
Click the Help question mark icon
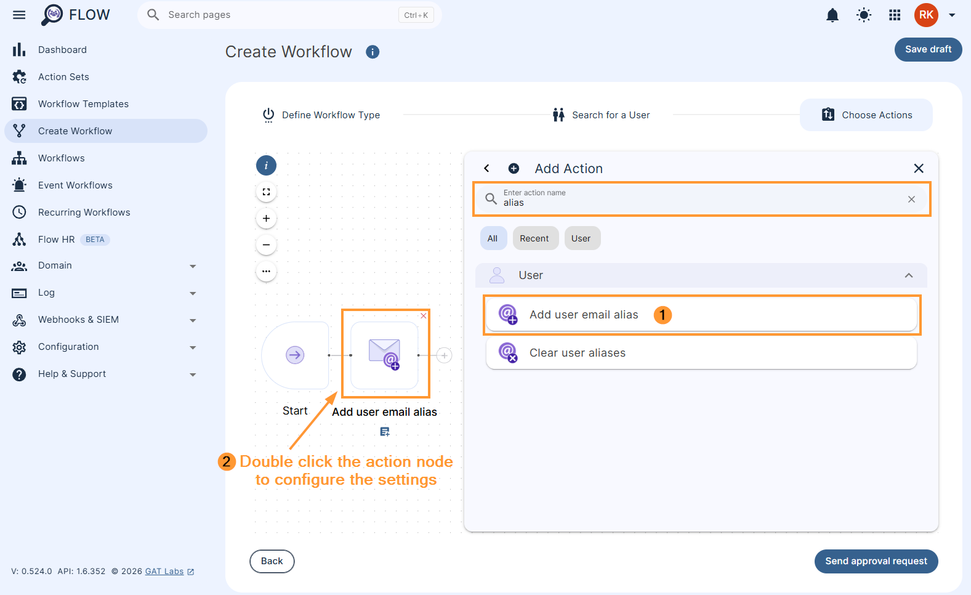pos(19,374)
